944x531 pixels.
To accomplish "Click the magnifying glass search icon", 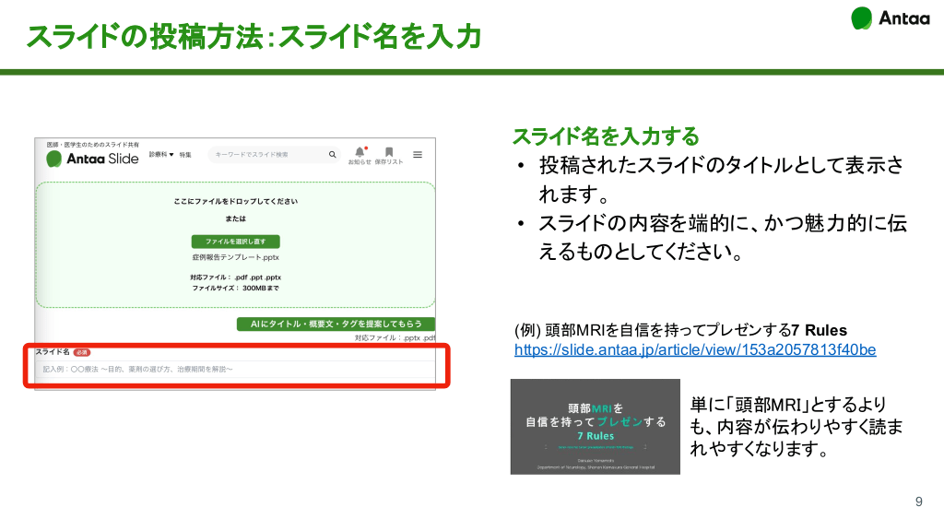I will tap(332, 155).
